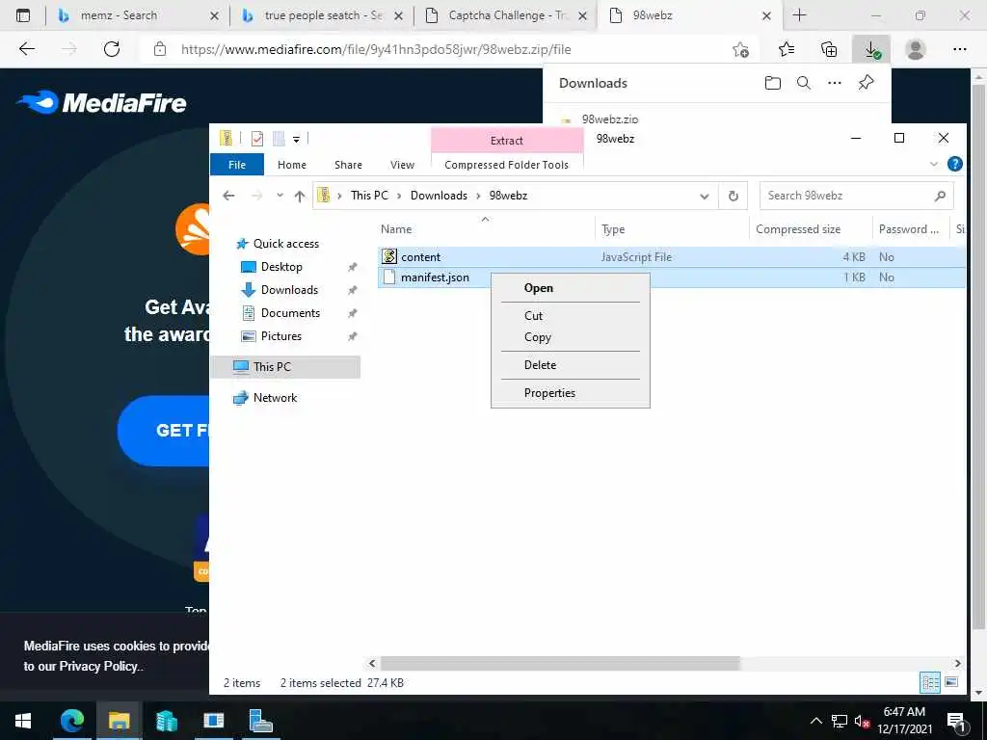Image resolution: width=987 pixels, height=740 pixels.
Task: Select the Extract contextual tab
Action: pos(507,141)
